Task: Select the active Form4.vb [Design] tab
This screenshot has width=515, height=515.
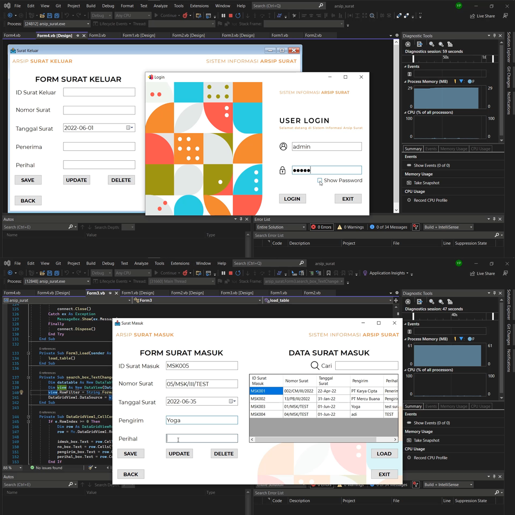Action: coord(54,35)
